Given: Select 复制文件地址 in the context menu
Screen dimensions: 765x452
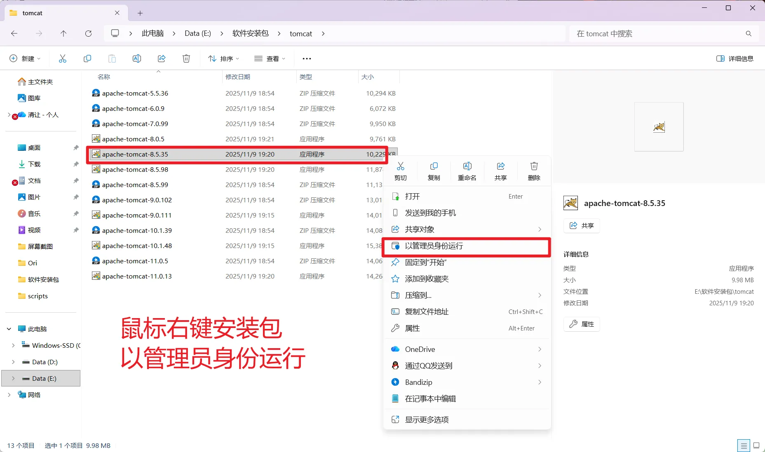Looking at the screenshot, I should (467, 312).
